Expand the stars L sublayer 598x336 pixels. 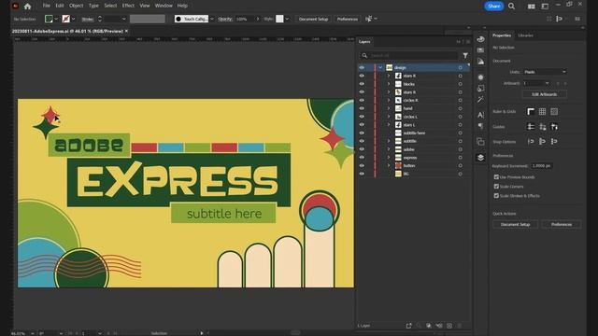click(x=389, y=124)
